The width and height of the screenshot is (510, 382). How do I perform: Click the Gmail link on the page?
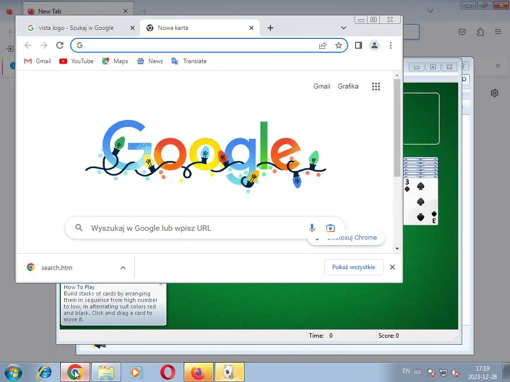tap(322, 86)
